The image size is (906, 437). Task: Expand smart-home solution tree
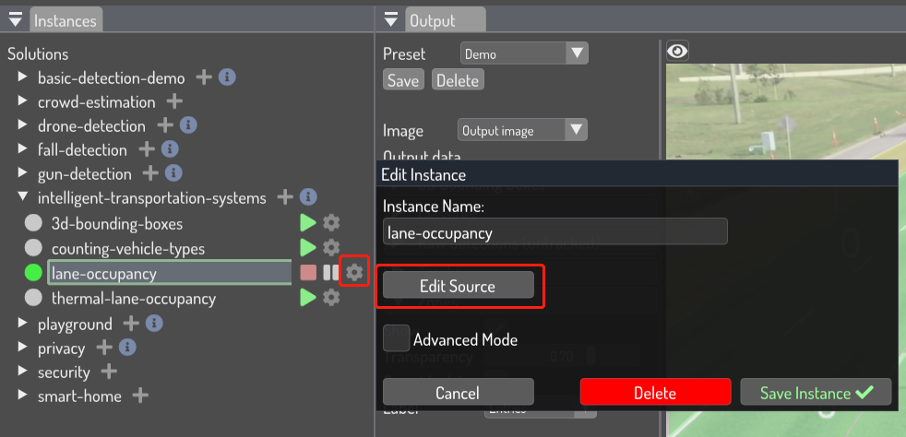point(22,395)
